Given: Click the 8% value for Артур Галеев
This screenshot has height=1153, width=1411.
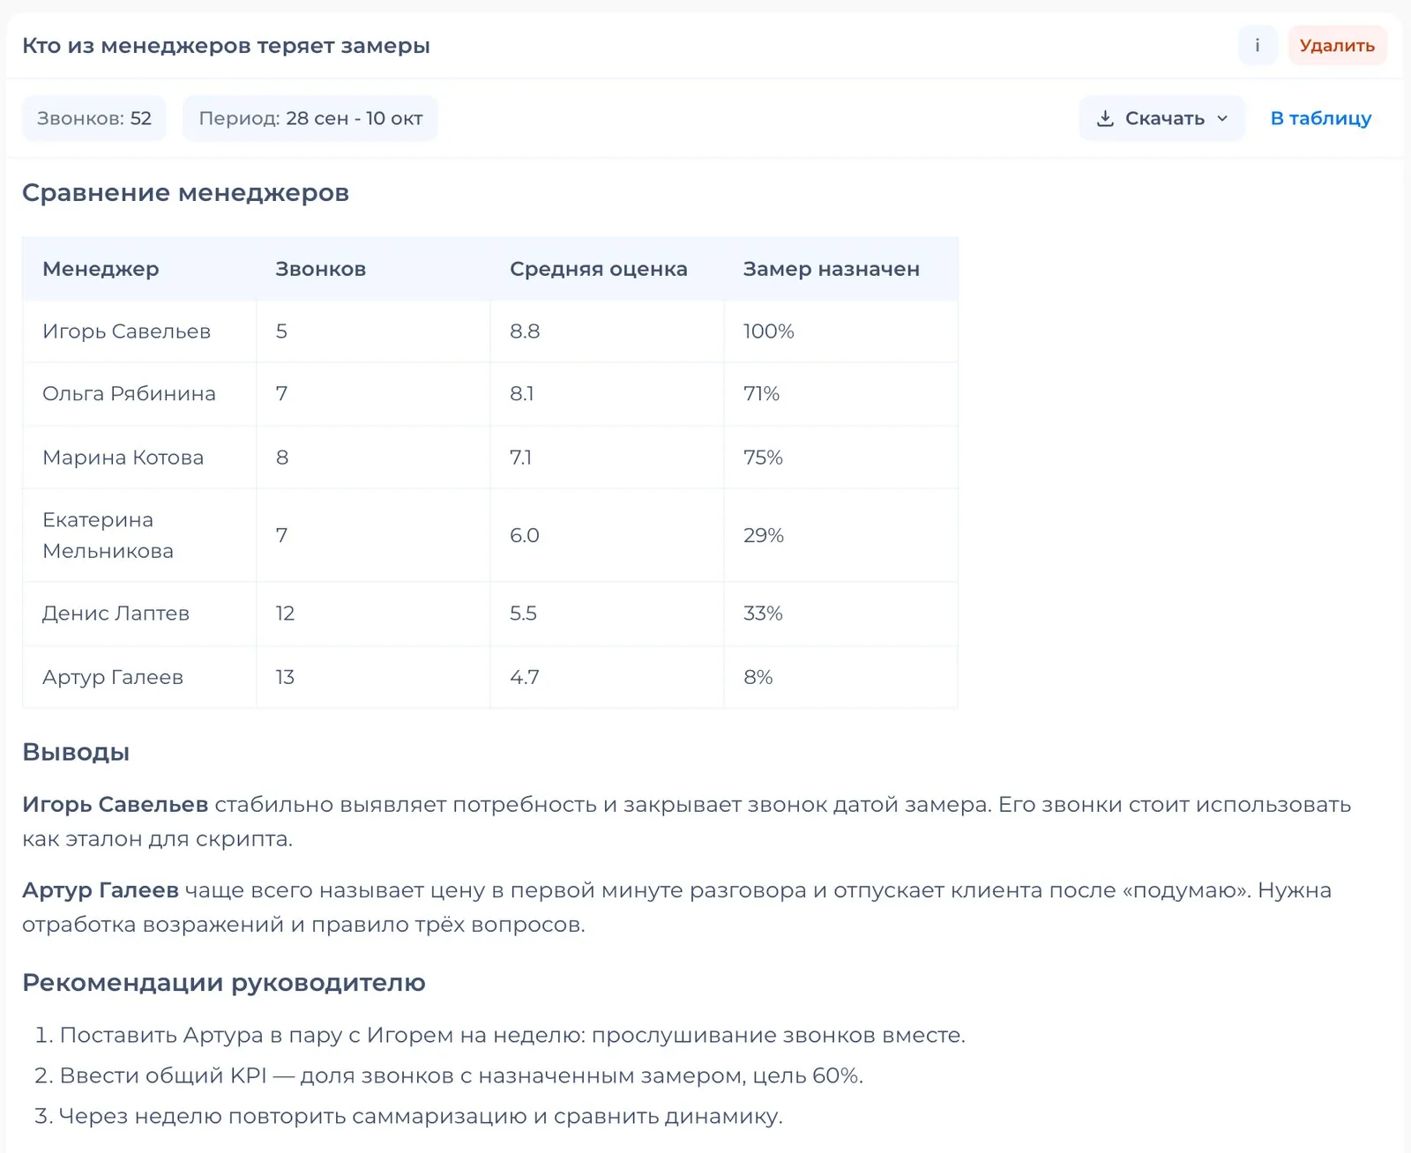Looking at the screenshot, I should tap(841, 677).
